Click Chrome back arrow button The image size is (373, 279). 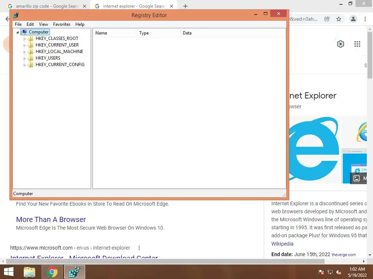coord(7,19)
